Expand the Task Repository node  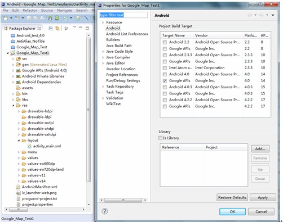[103, 87]
